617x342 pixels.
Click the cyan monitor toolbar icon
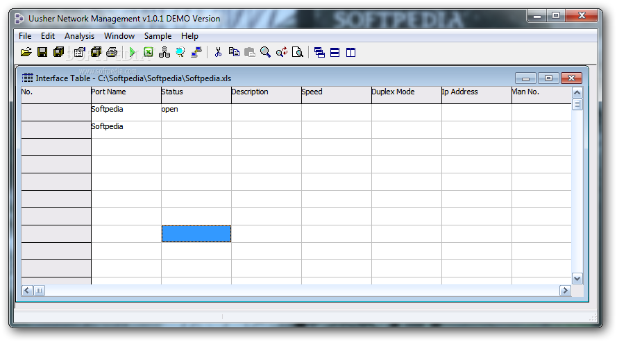click(x=180, y=52)
